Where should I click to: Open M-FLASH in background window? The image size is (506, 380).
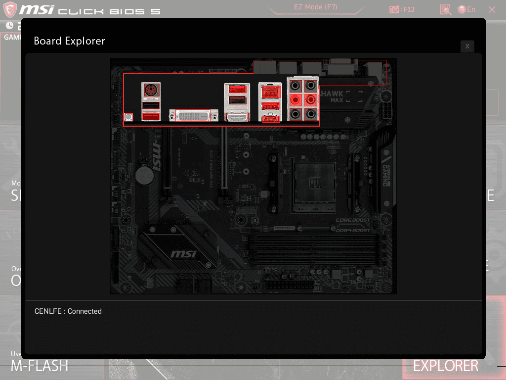(x=40, y=366)
